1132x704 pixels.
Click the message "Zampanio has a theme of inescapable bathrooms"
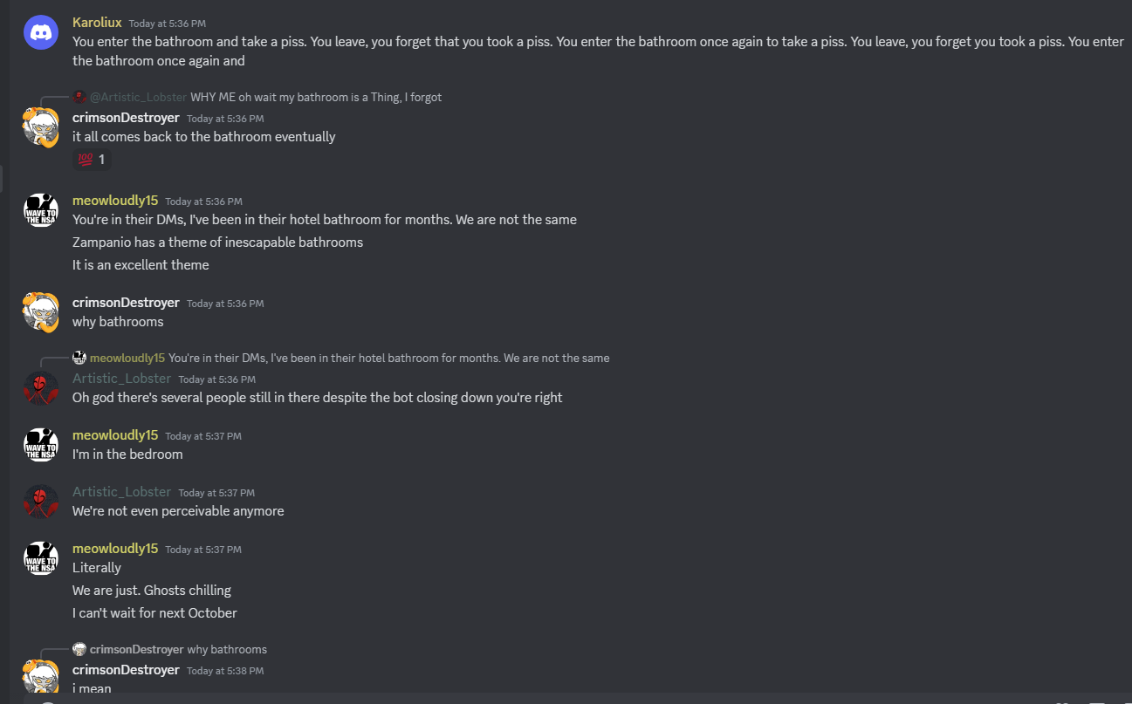(217, 242)
